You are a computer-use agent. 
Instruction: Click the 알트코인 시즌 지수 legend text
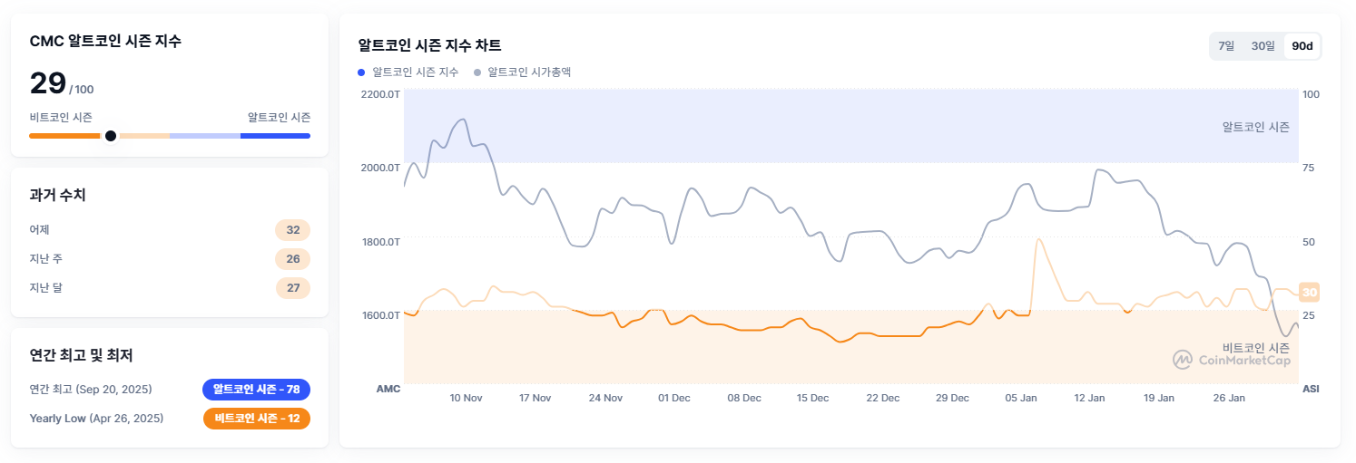coord(415,72)
